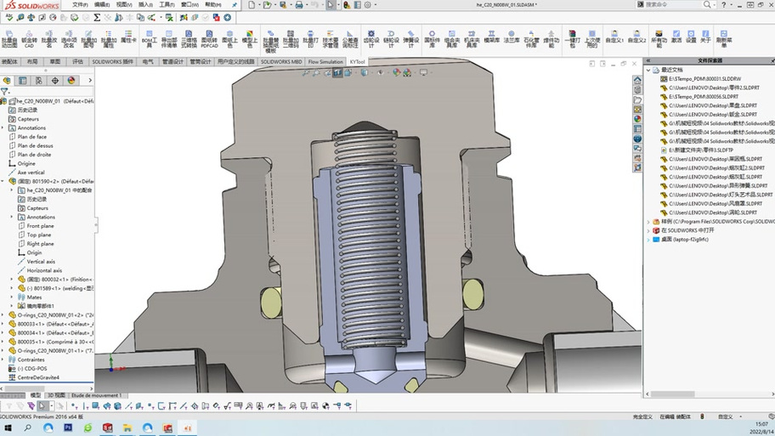Expand the Mates folder in the tree
The height and width of the screenshot is (436, 775).
pyautogui.click(x=12, y=297)
